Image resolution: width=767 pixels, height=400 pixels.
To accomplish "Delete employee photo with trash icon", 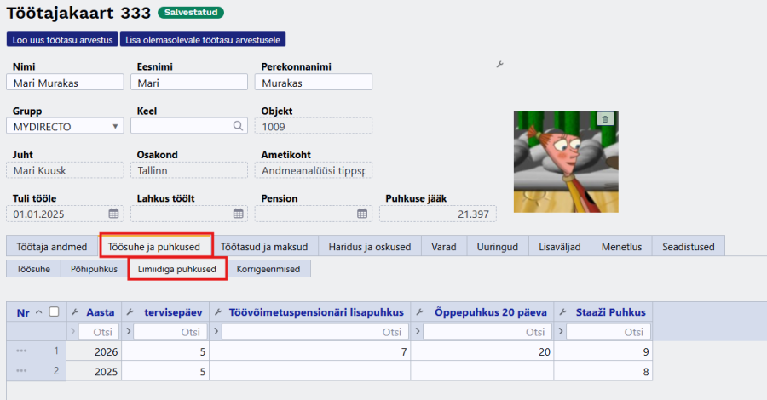I will tap(604, 119).
